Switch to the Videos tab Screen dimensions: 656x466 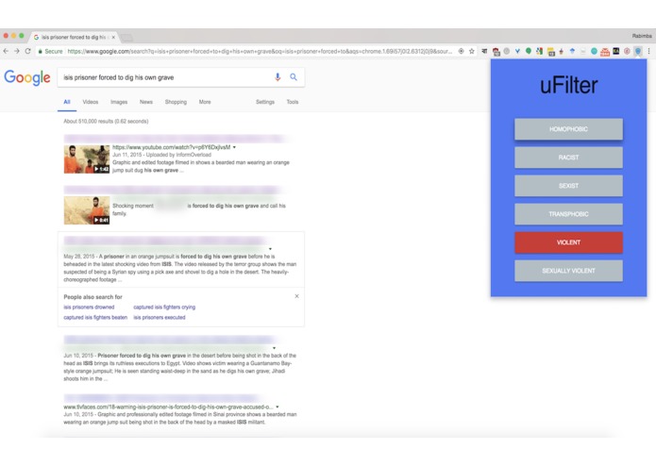(91, 102)
